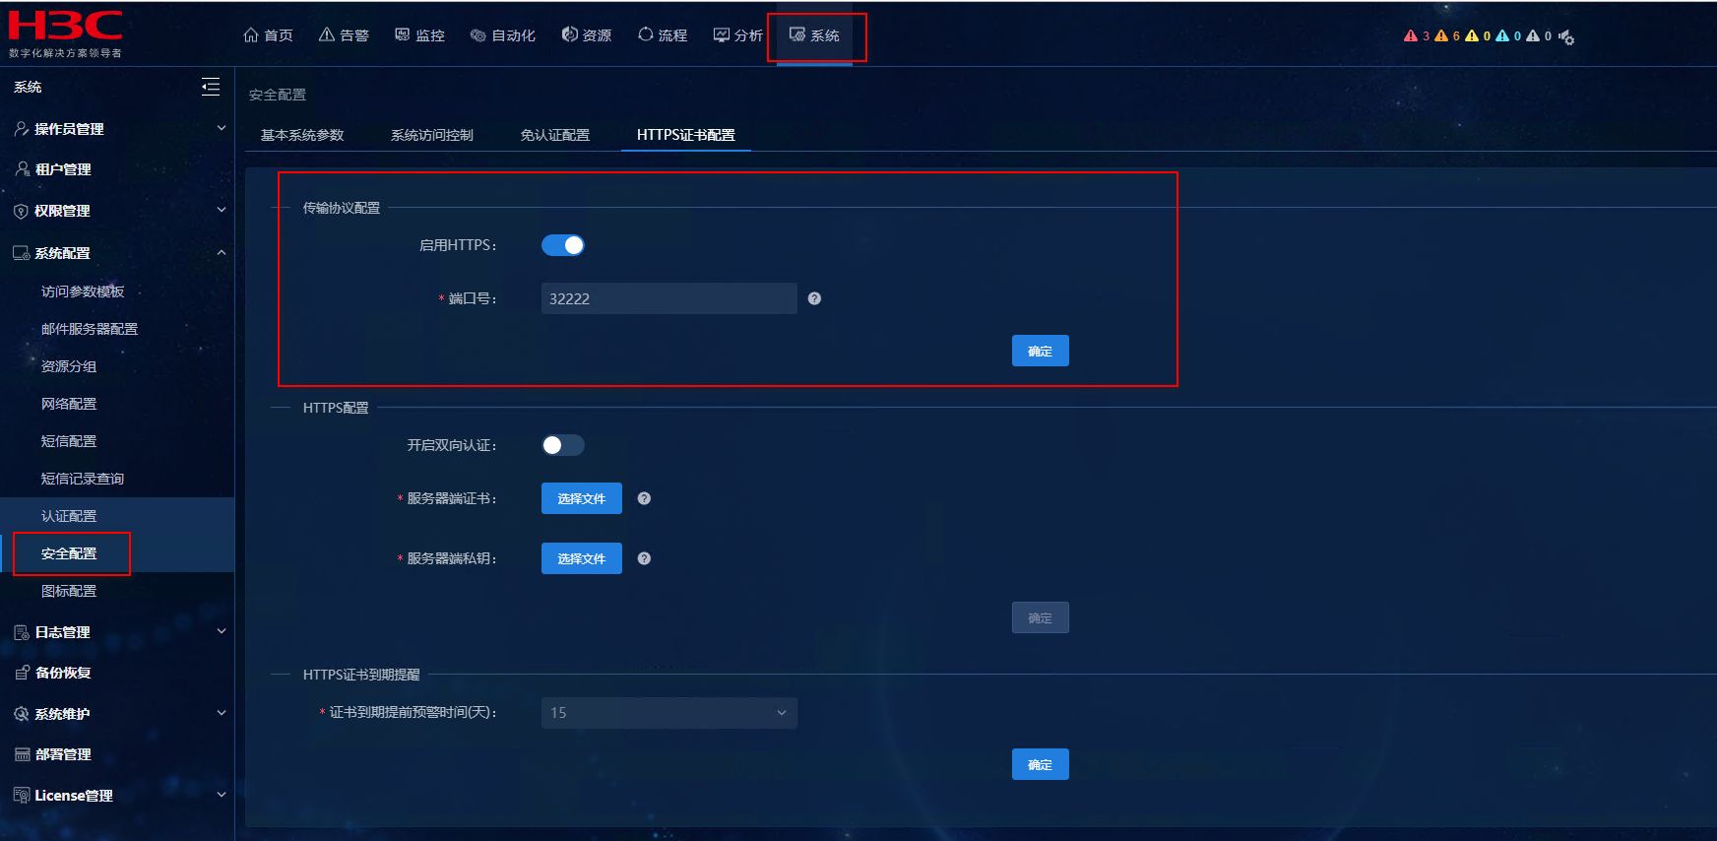Confirm the transport protocol settings with 确定
The image size is (1717, 841).
(1041, 351)
